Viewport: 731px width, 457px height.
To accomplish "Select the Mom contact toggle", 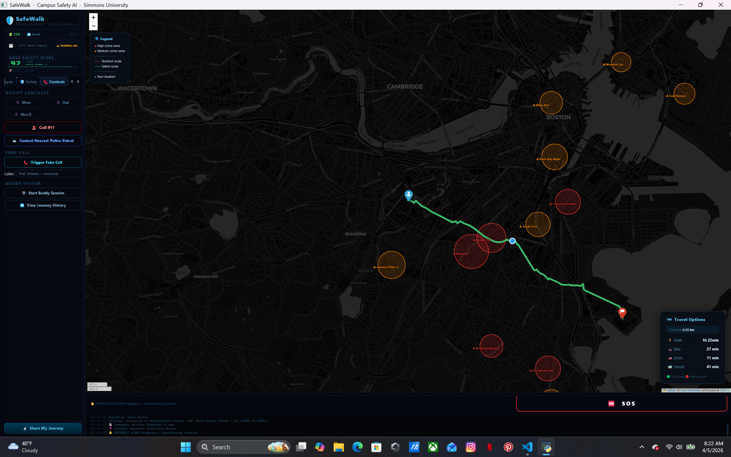I will (23, 103).
